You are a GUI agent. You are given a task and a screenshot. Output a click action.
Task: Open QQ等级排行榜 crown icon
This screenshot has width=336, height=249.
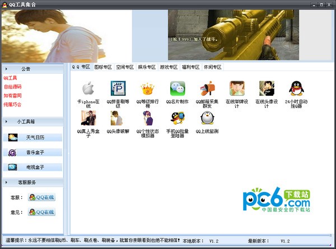(147, 88)
